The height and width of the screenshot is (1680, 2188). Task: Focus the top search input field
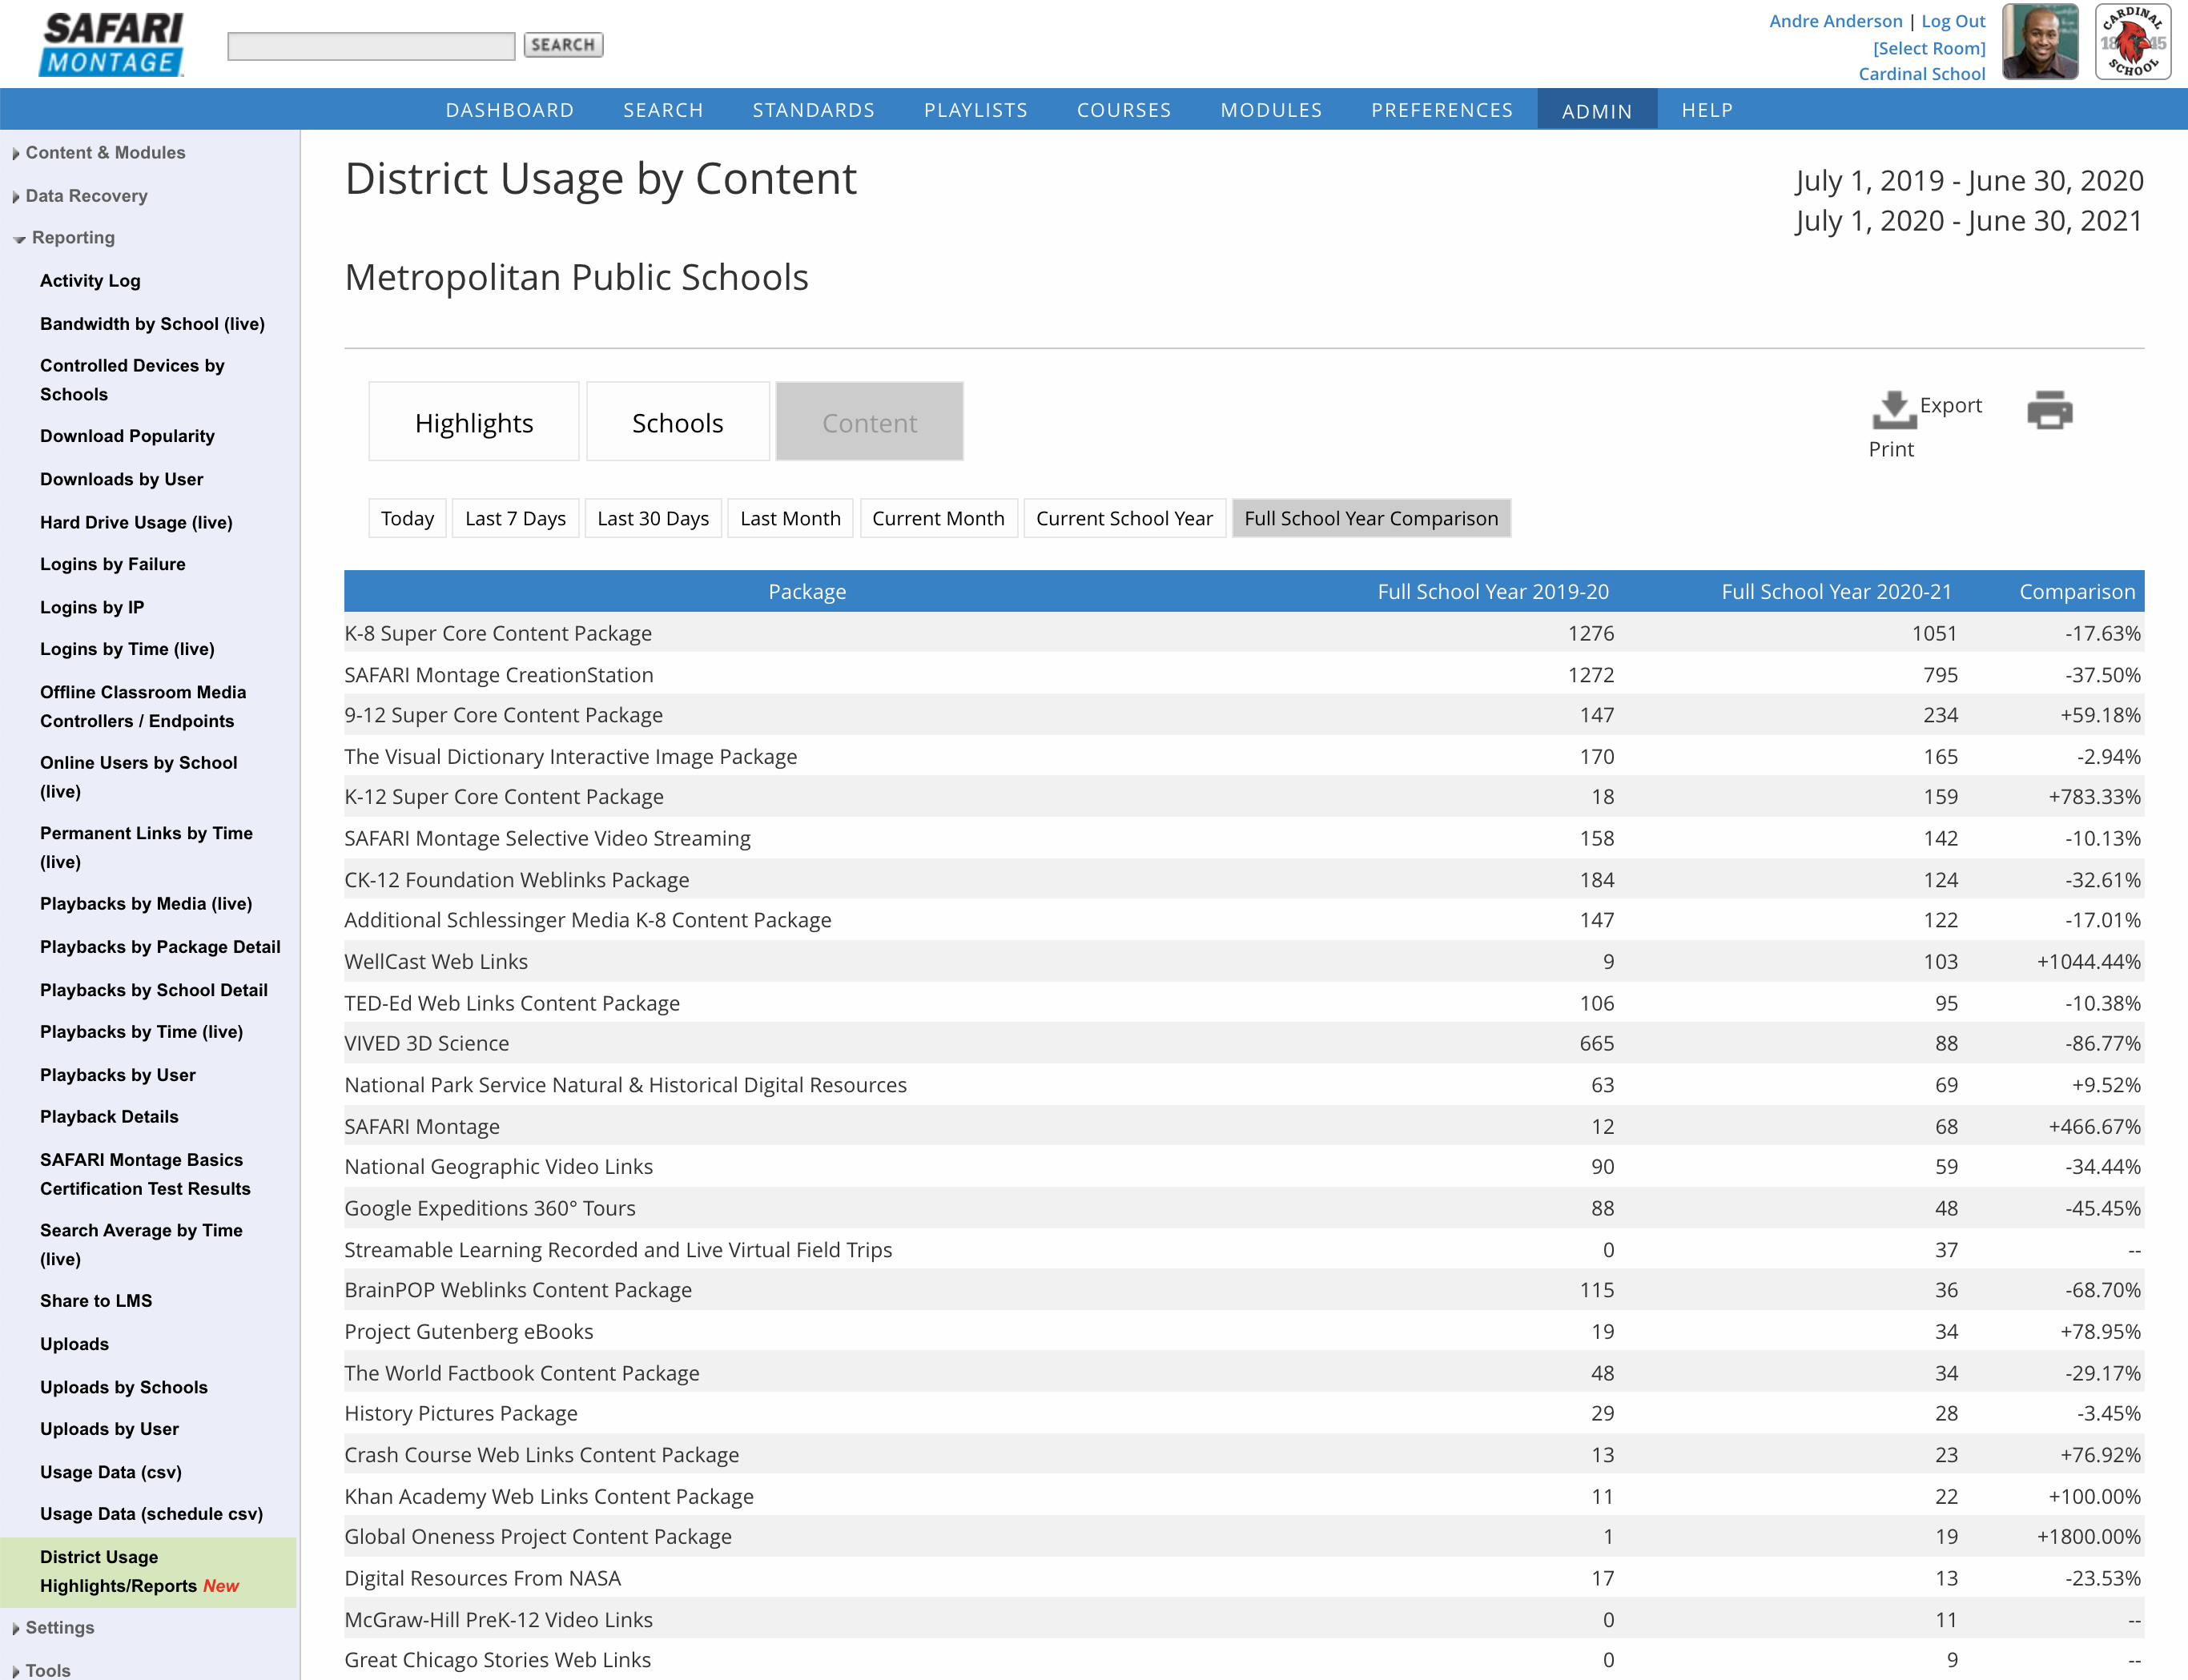(x=371, y=46)
